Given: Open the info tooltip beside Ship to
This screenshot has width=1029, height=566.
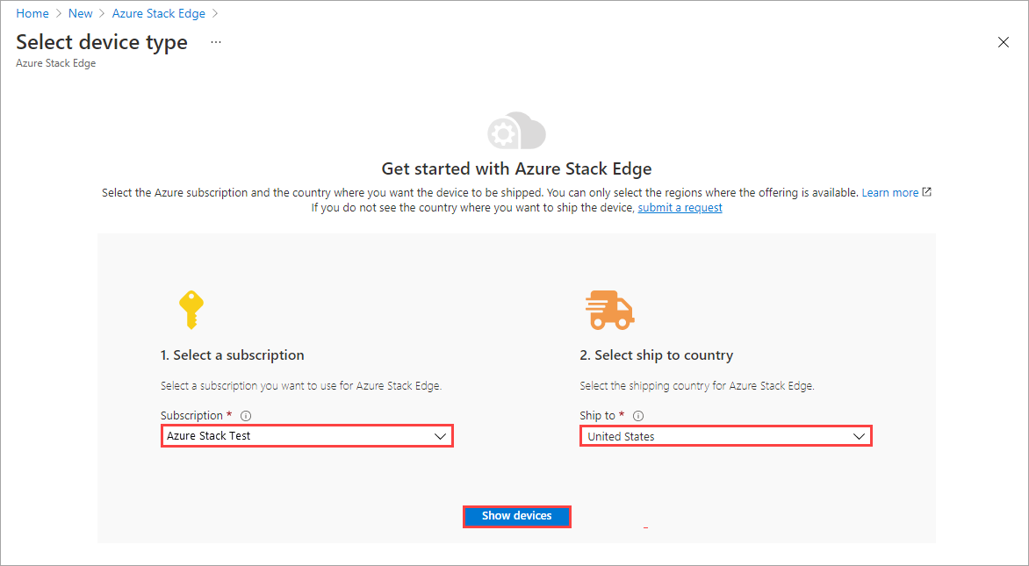Looking at the screenshot, I should click(x=637, y=415).
